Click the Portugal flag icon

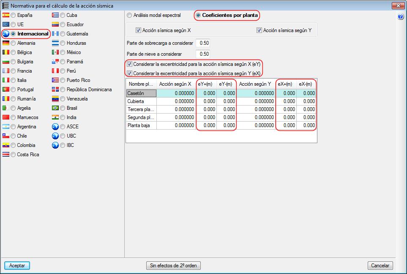6,90
